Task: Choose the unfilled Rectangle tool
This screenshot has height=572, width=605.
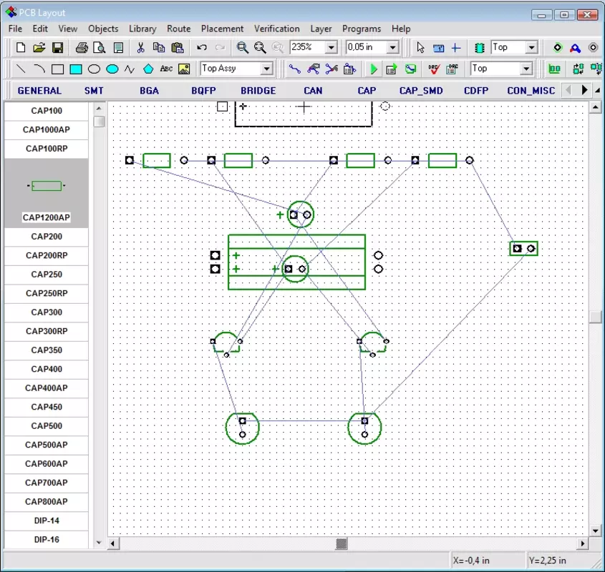Action: 57,69
